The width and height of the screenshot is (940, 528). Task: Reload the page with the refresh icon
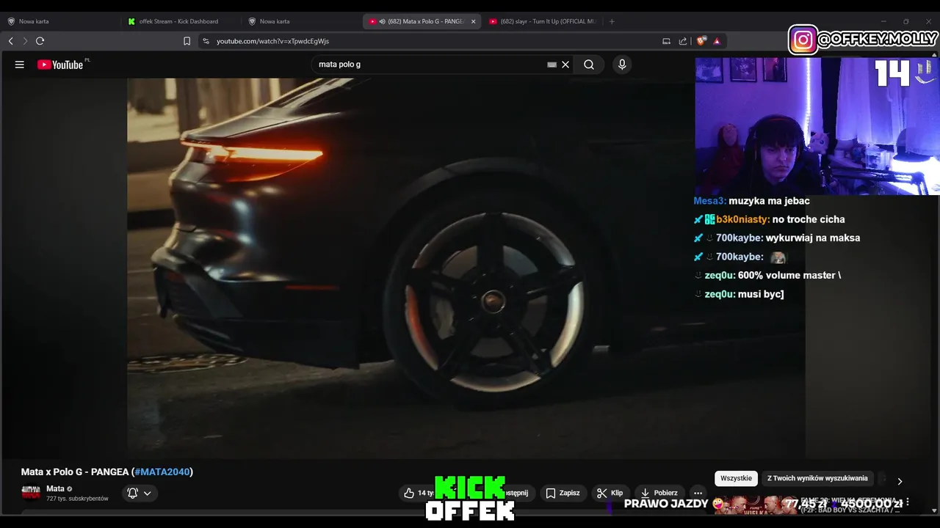click(x=40, y=41)
